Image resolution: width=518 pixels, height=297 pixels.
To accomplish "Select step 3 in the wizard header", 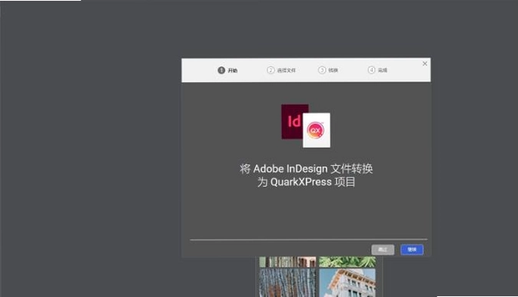I will click(x=328, y=71).
